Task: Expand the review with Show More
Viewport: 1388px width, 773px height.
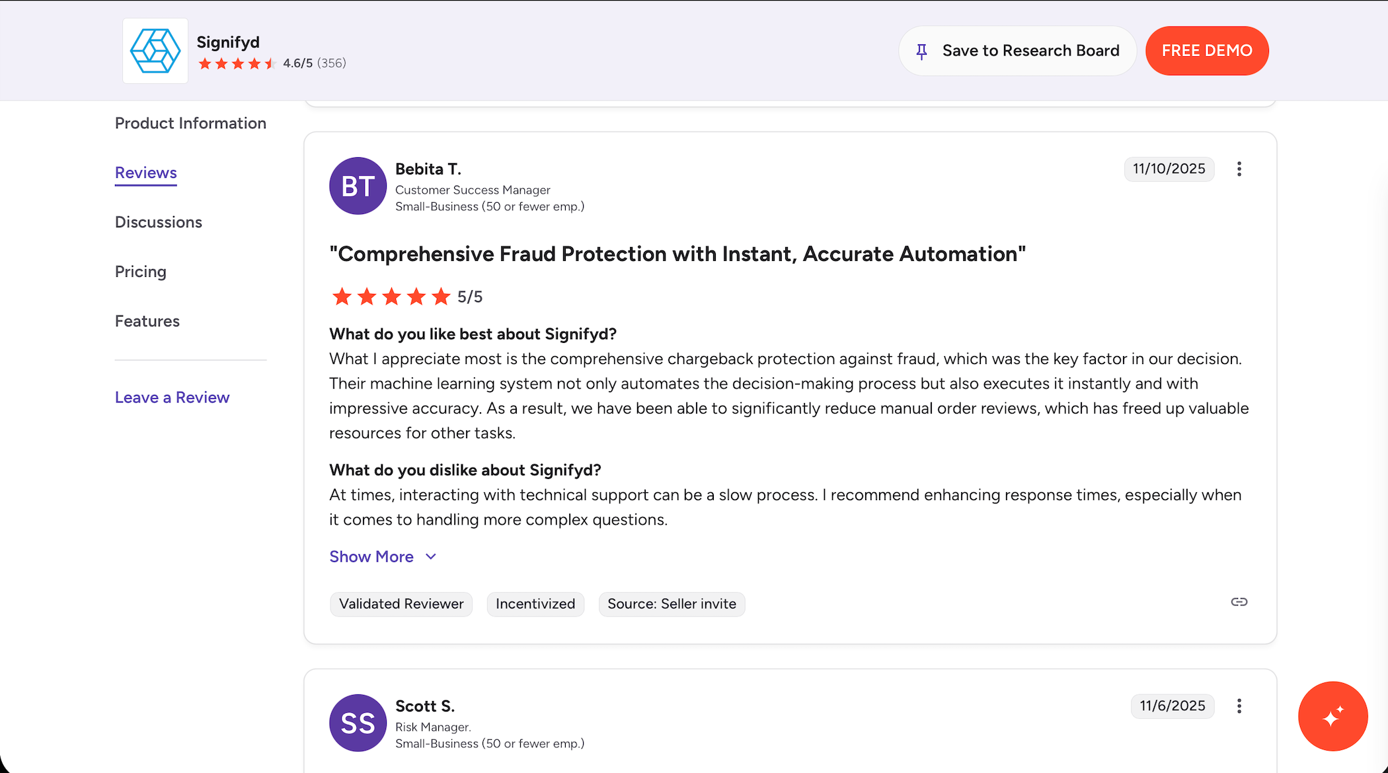Action: point(371,557)
